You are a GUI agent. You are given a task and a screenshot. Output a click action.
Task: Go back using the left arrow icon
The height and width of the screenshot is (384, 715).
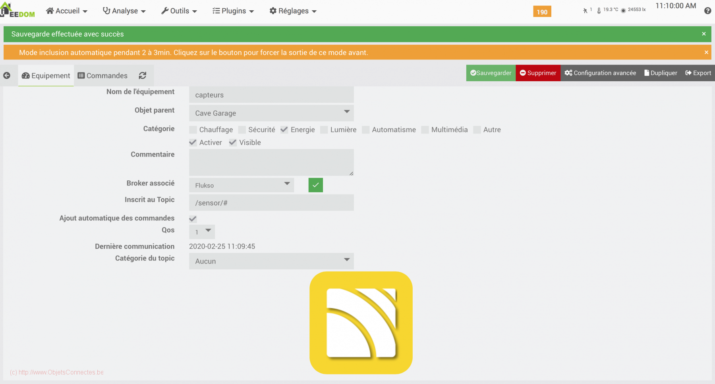7,76
